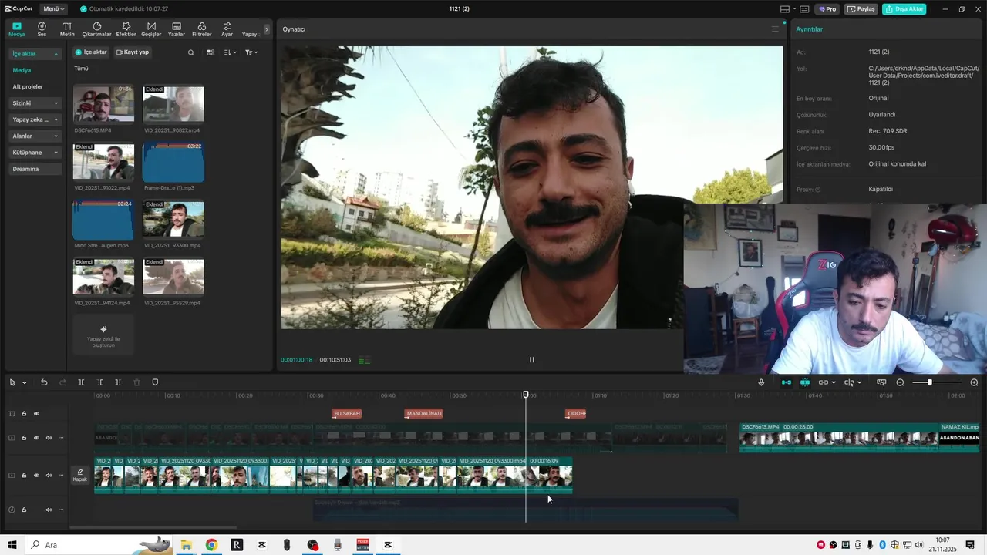Lock the text track

[x=24, y=414]
